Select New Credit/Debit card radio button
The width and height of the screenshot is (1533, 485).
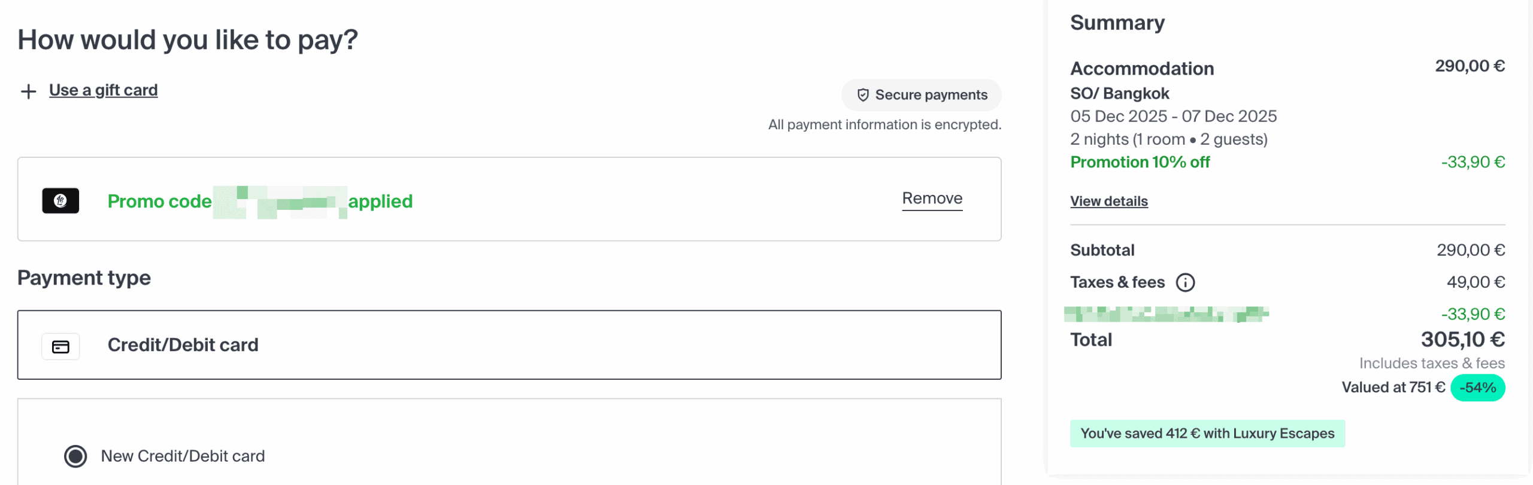75,456
